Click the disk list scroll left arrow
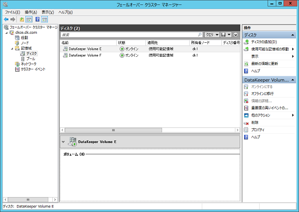299x212 pixels. (62, 130)
